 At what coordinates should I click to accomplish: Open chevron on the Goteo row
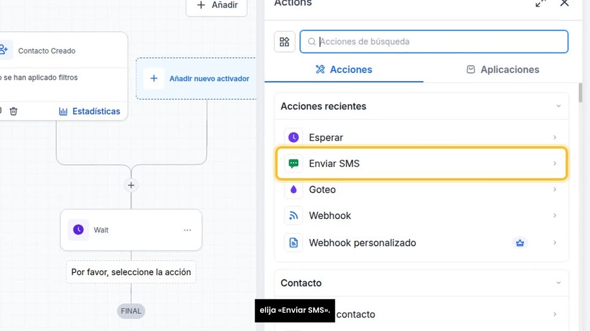555,190
